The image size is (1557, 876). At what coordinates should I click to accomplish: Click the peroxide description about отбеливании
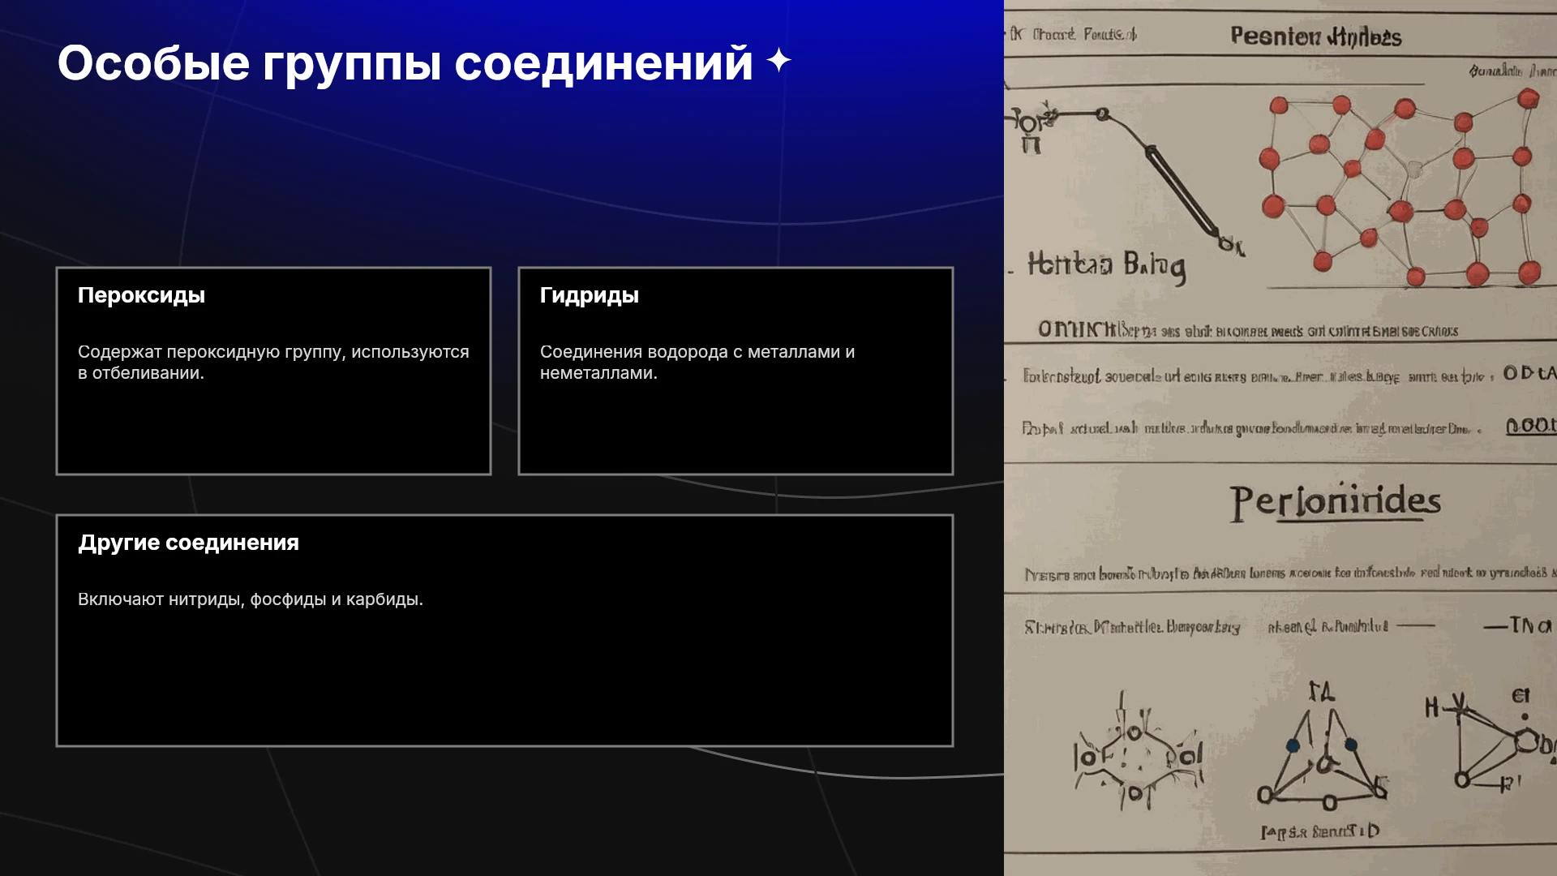coord(273,363)
